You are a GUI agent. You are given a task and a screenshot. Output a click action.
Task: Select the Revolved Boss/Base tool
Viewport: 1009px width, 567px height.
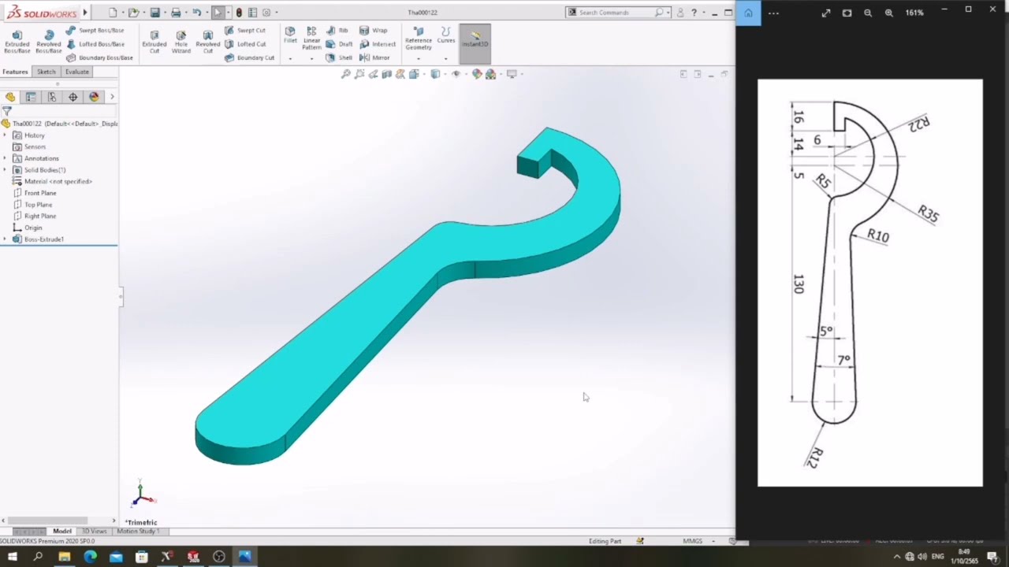pyautogui.click(x=48, y=42)
